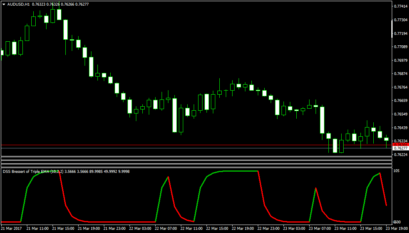The width and height of the screenshot is (409, 233).
Task: Click price scale value 0.77414
Action: point(401,6)
